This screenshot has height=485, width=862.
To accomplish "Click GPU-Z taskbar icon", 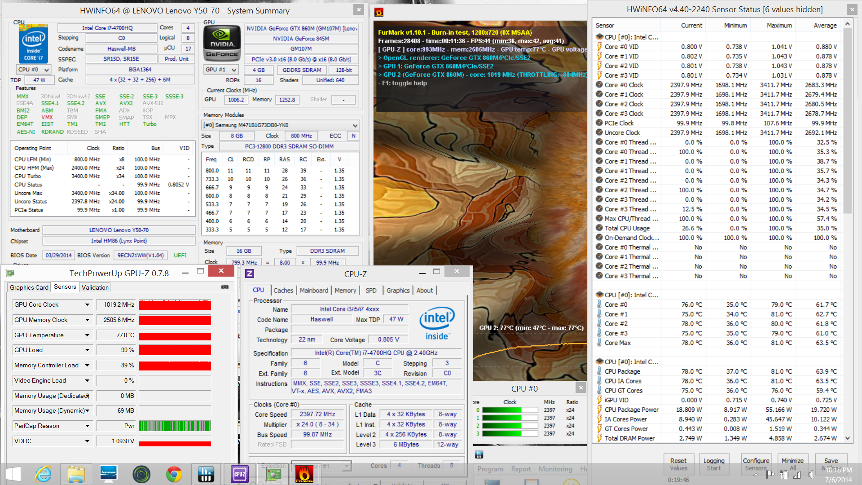I will click(x=273, y=474).
